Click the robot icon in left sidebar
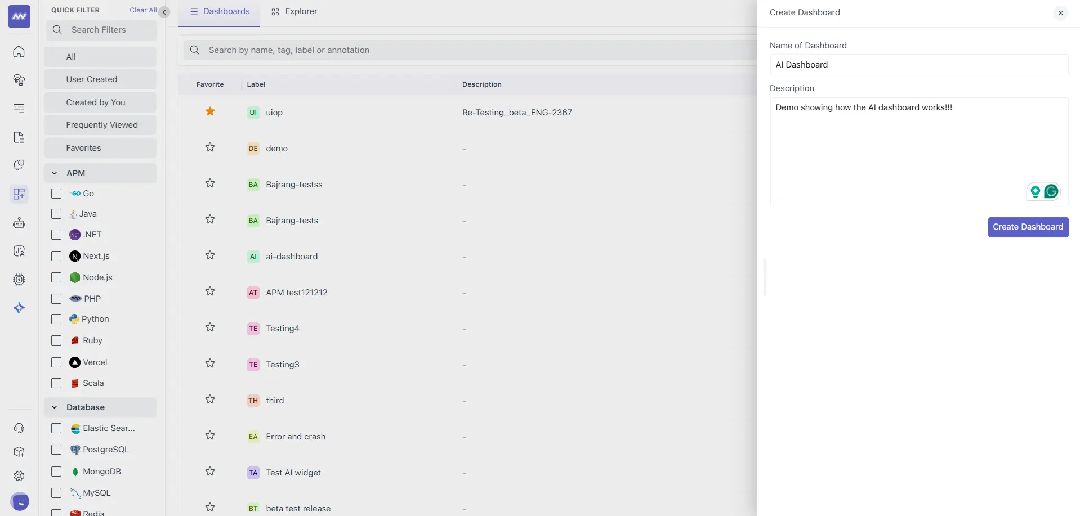 [x=19, y=223]
